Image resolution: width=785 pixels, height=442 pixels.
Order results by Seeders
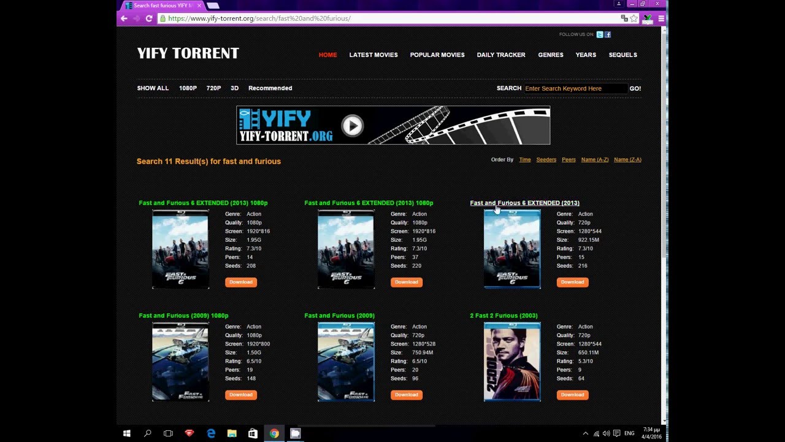(546, 160)
